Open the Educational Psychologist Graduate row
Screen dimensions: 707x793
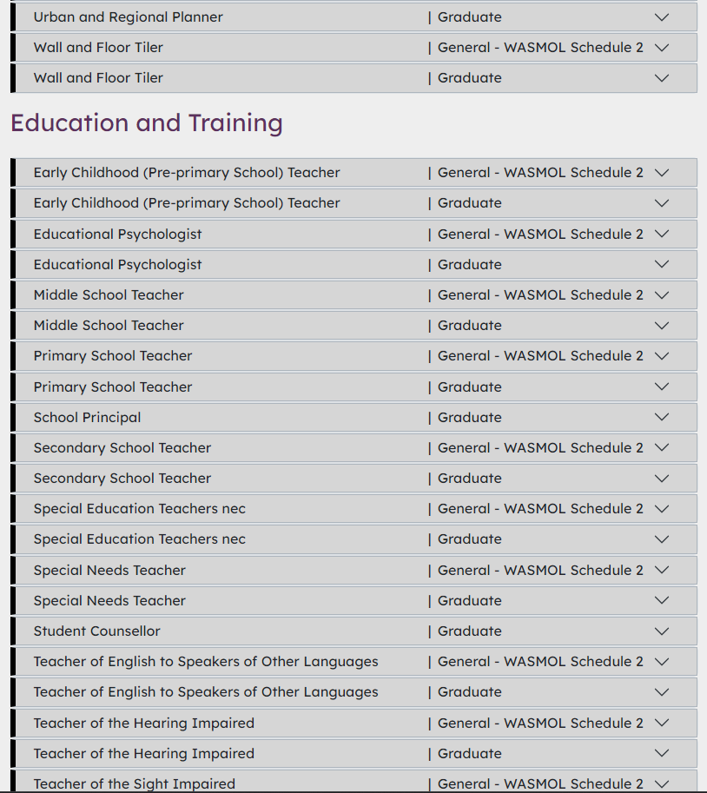tap(662, 265)
